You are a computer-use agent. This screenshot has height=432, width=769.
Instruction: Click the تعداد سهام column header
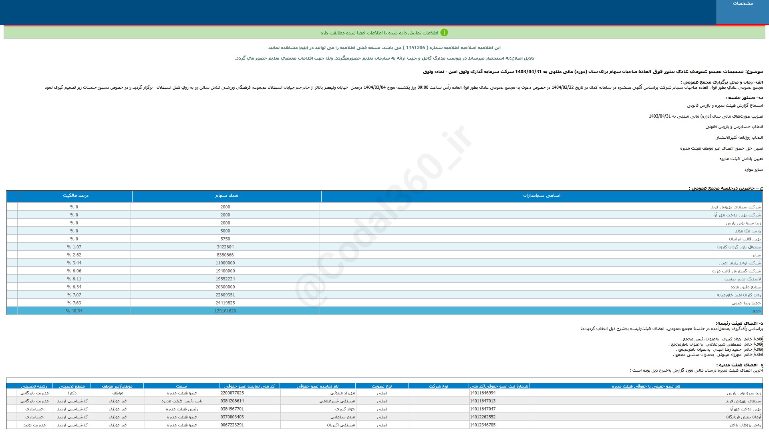(226, 196)
